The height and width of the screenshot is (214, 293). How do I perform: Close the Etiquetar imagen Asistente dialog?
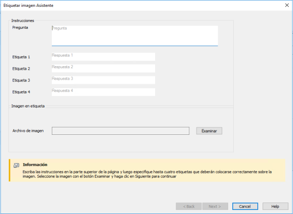[287, 5]
